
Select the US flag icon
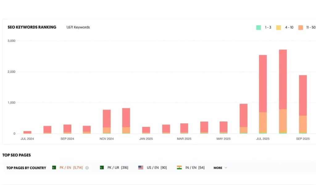pos(141,167)
